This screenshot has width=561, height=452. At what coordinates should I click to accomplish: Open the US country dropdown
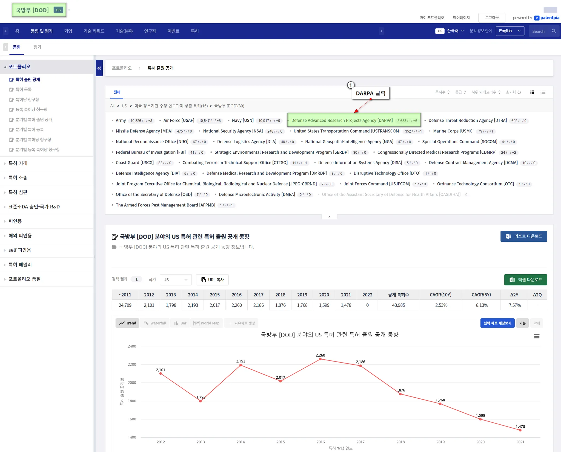point(175,280)
